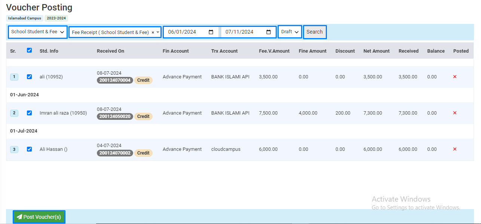
Task: Click the Search button
Action: (x=315, y=32)
